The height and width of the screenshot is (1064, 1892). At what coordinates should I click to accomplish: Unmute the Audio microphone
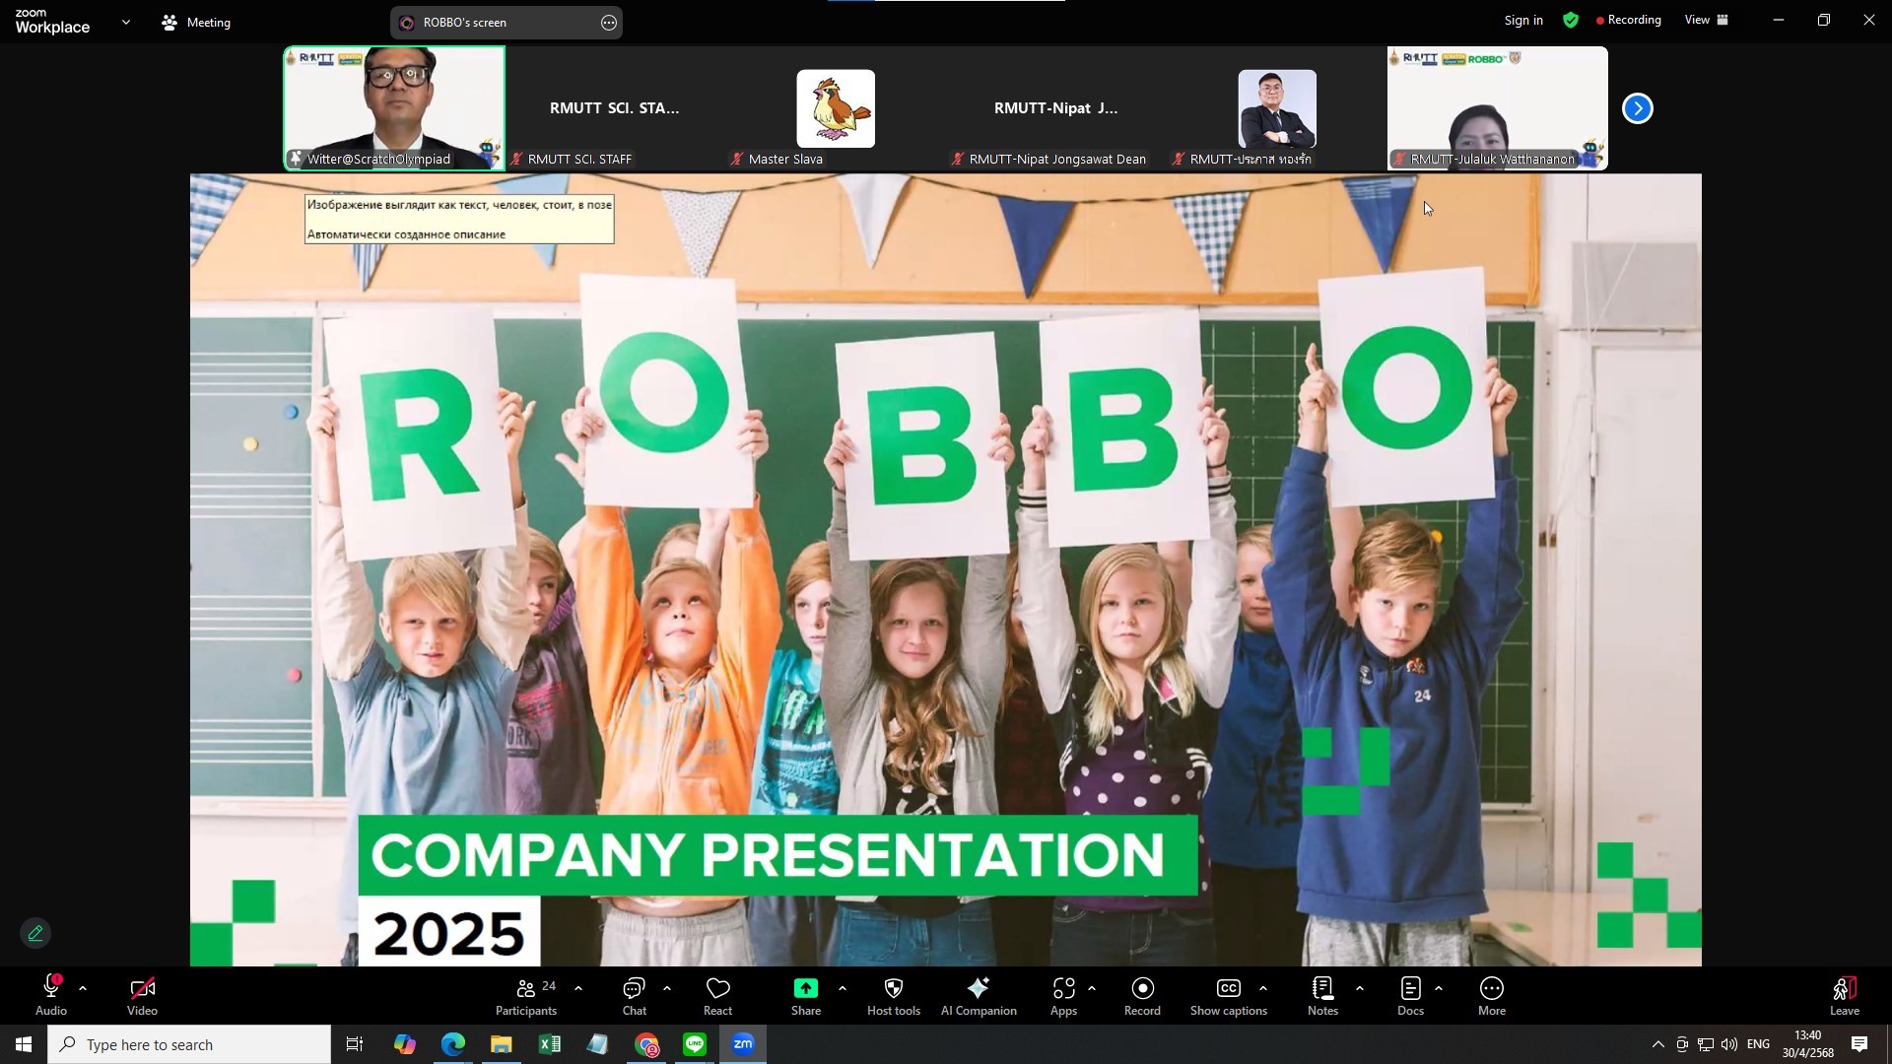point(51,989)
